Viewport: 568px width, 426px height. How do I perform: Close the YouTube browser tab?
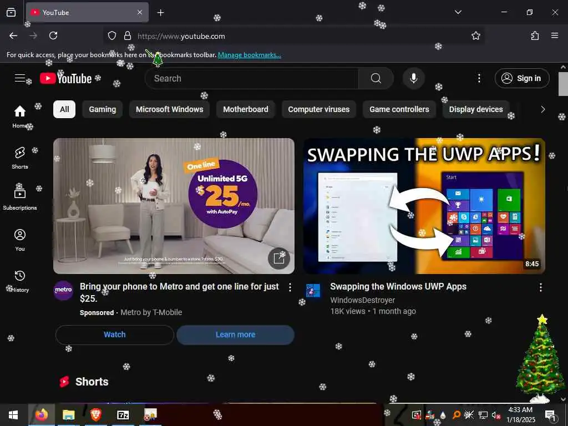140,12
